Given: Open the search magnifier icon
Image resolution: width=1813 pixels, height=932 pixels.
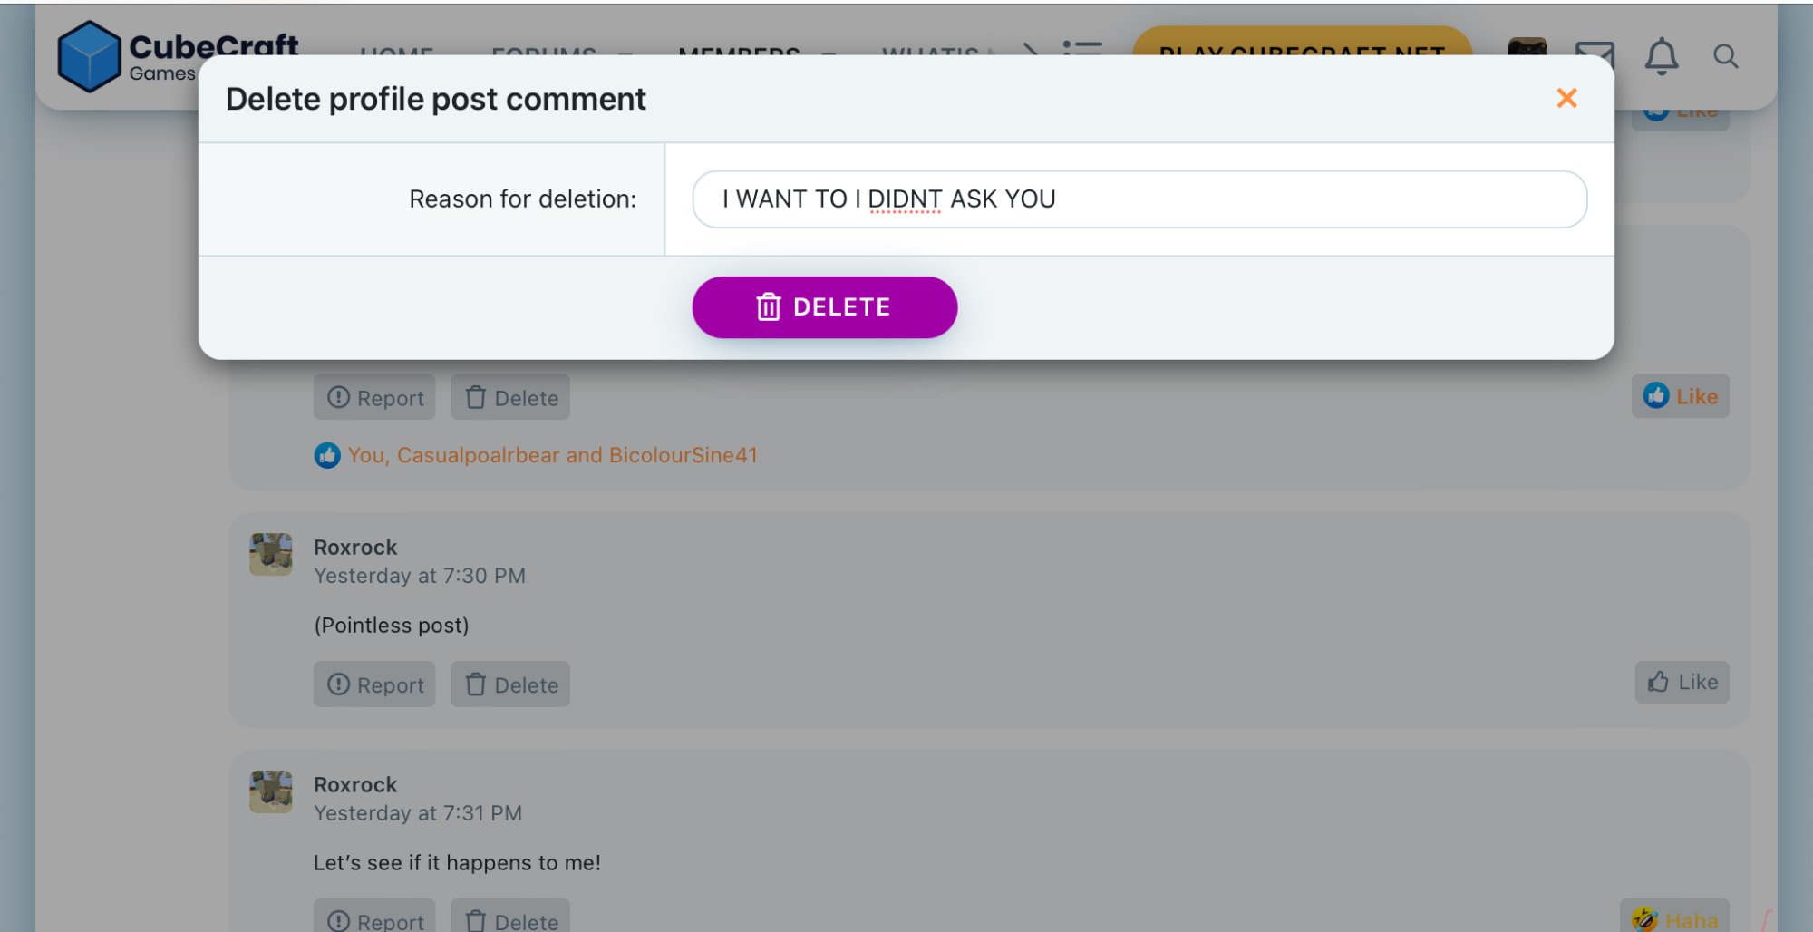Looking at the screenshot, I should point(1725,56).
